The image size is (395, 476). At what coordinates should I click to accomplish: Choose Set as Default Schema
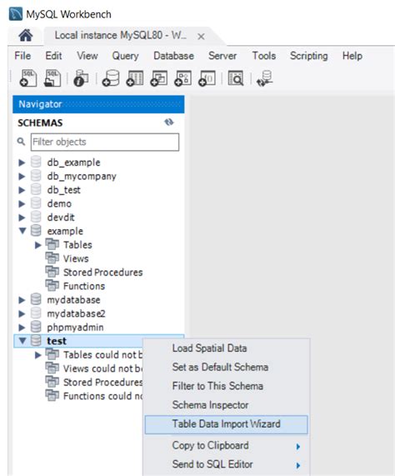pos(227,367)
